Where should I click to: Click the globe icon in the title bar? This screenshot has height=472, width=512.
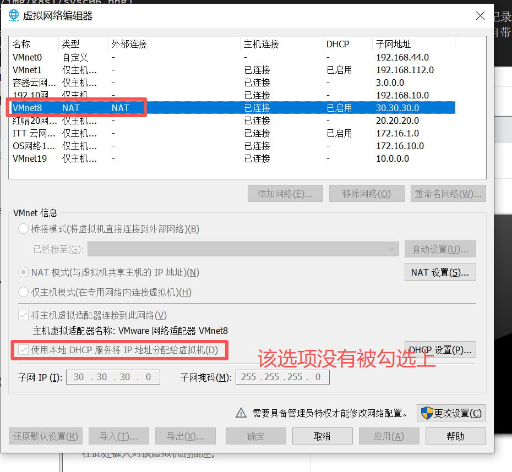pyautogui.click(x=14, y=15)
